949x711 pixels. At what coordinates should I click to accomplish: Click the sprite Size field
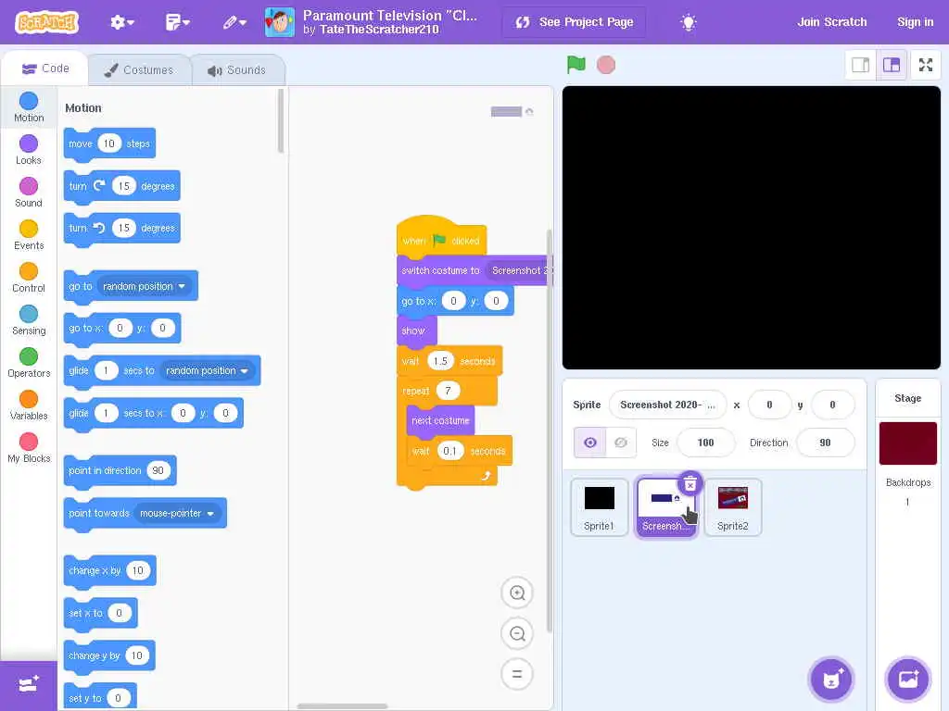tap(705, 443)
